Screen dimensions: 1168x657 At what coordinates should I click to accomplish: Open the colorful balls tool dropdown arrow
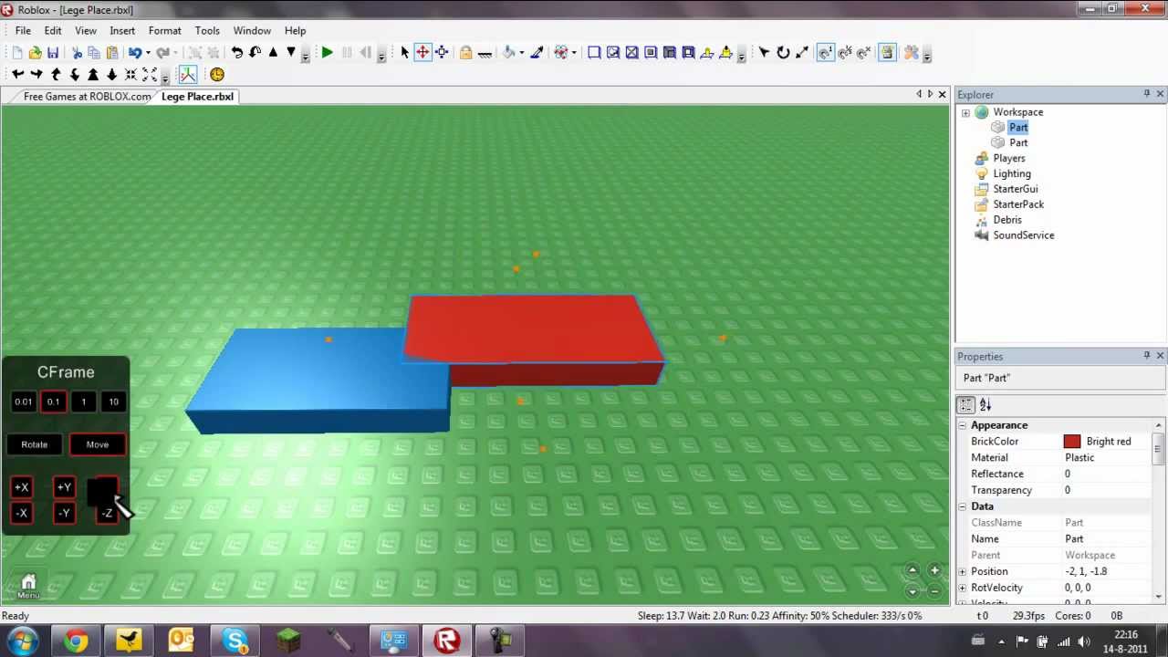tap(575, 54)
